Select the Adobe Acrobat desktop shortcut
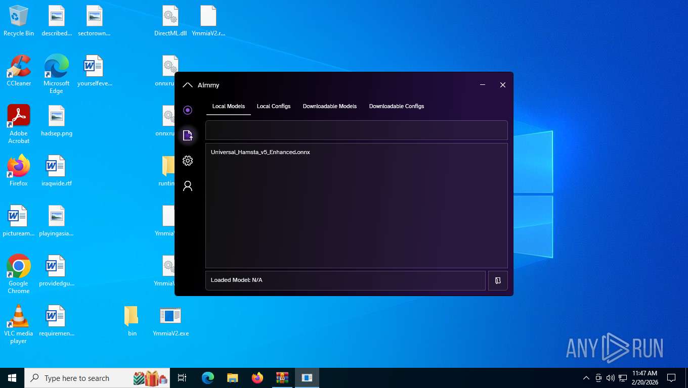This screenshot has height=388, width=688. [19, 124]
